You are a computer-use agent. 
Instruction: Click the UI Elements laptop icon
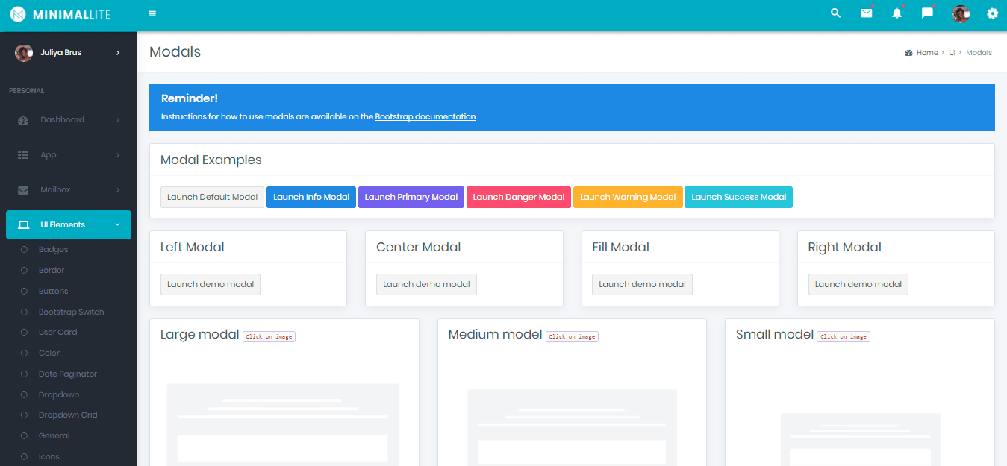tap(23, 225)
